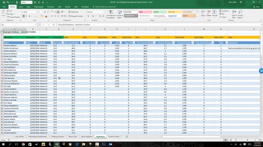Click the Copy icon in Clipboard group
Image resolution: width=263 pixels, height=147 pixels.
(x=8, y=14)
